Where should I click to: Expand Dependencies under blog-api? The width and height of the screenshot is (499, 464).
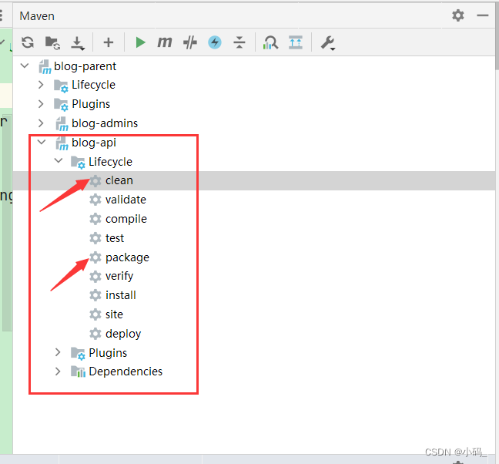point(58,372)
